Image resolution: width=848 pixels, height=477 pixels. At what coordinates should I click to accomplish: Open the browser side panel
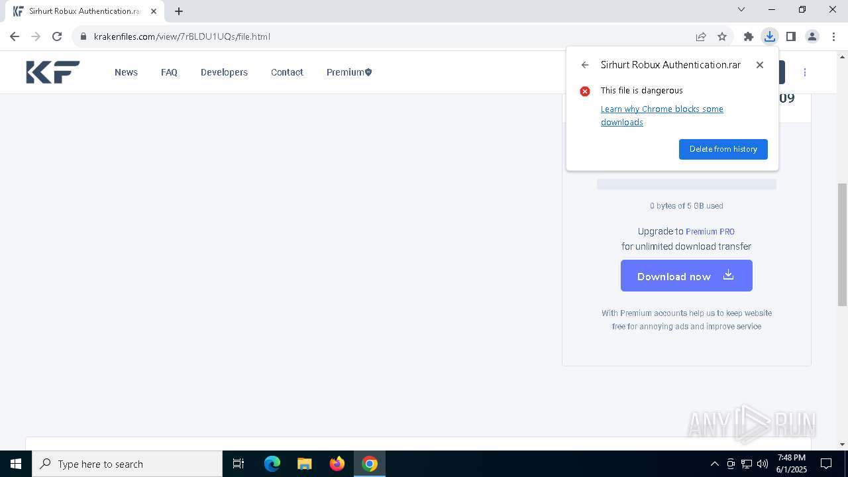[791, 36]
